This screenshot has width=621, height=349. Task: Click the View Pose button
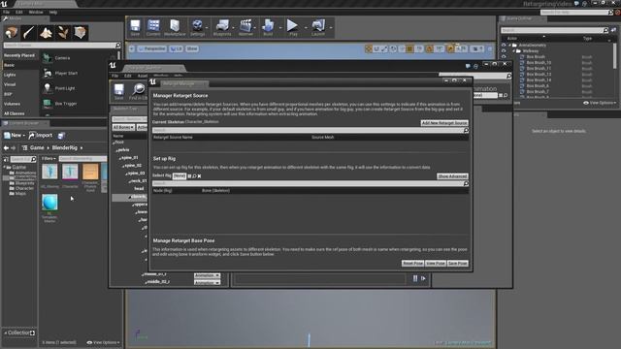[x=436, y=264]
